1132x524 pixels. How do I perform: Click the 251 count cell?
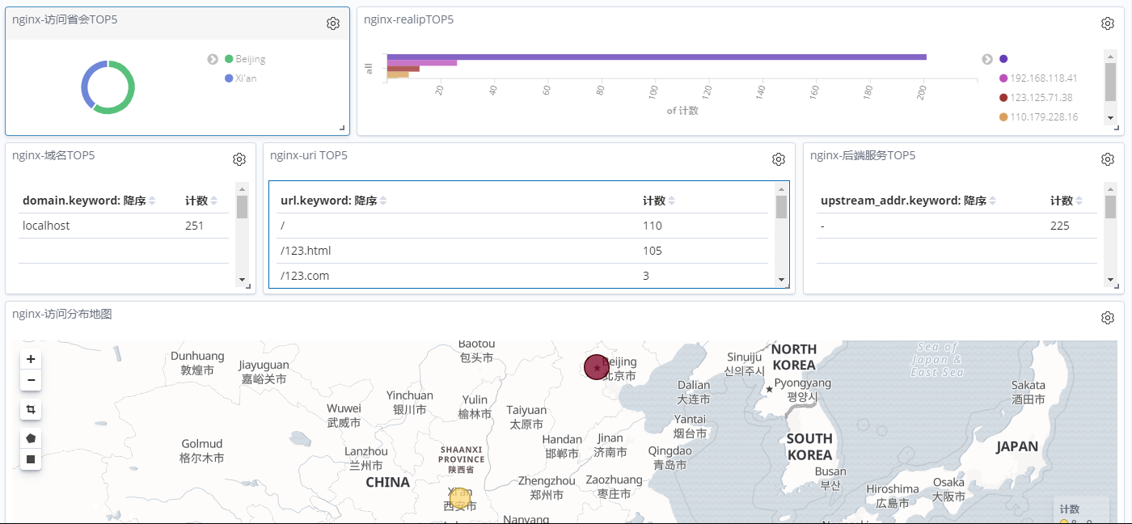tap(194, 226)
